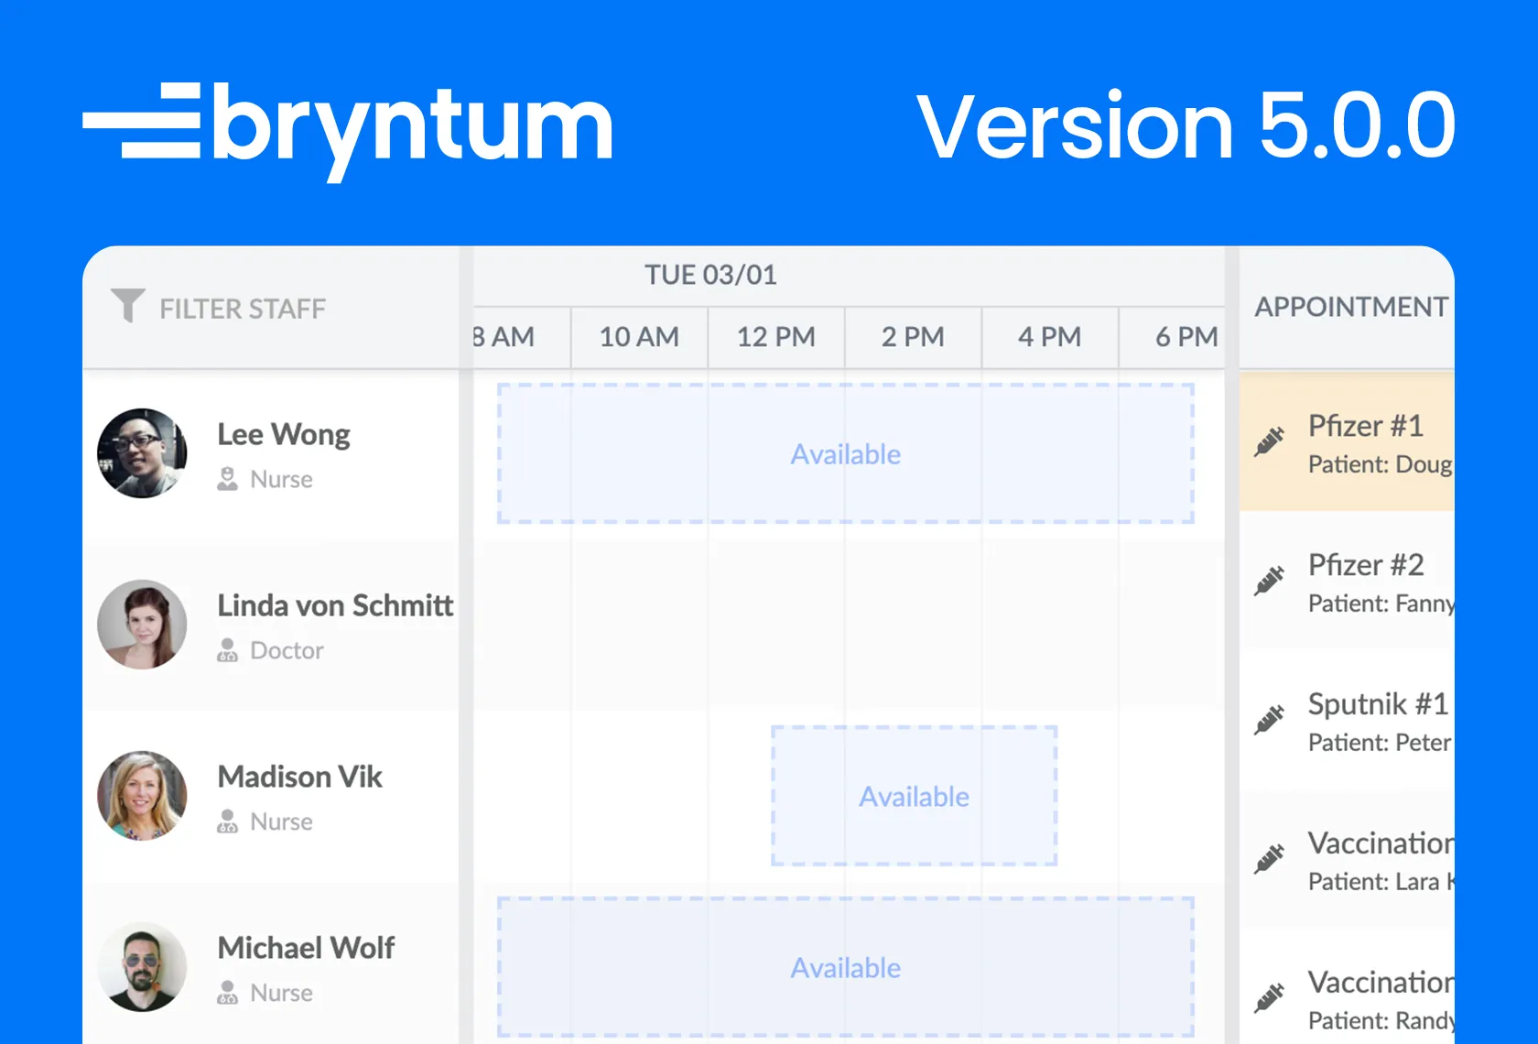Click the Doctor role label
The height and width of the screenshot is (1044, 1538).
click(x=287, y=650)
